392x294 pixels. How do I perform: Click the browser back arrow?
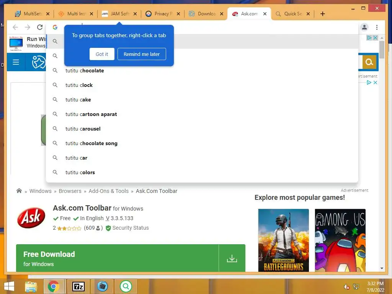pos(15,27)
